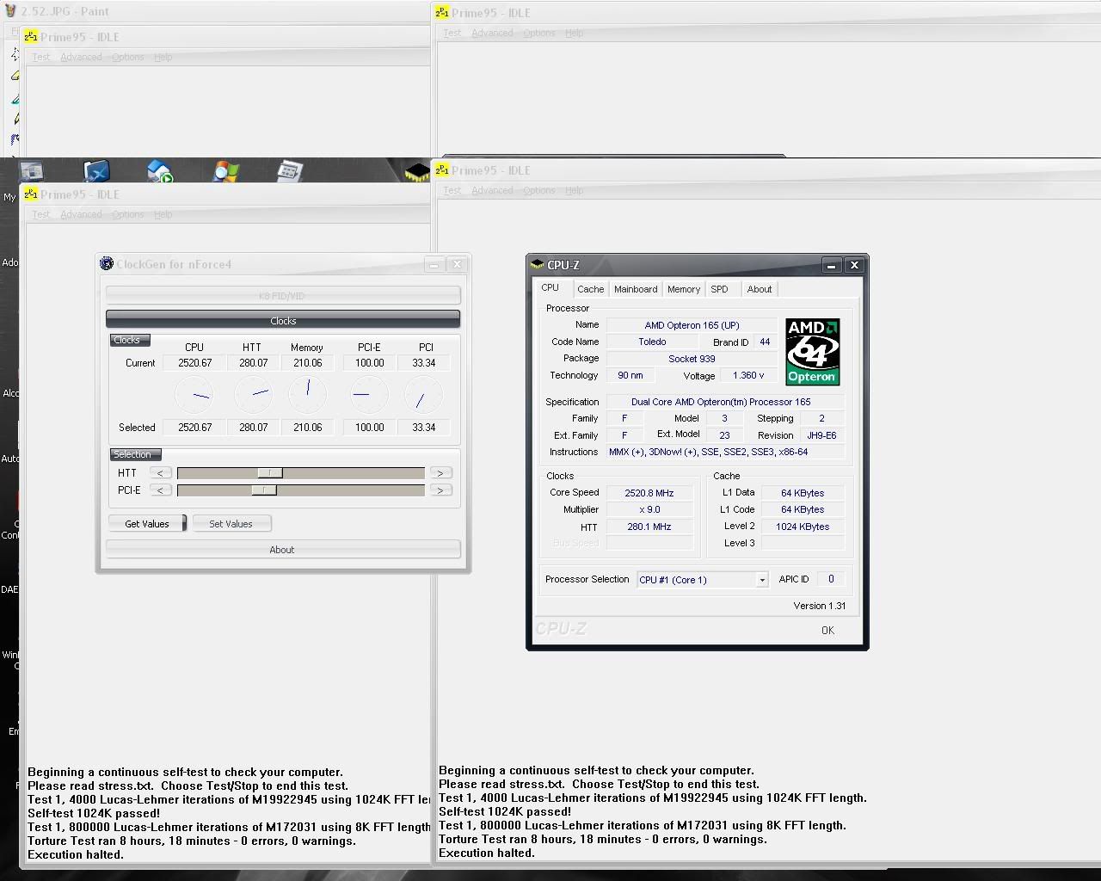This screenshot has height=881, width=1101.
Task: Select the gray notepad-style desktop icon
Action: point(290,171)
